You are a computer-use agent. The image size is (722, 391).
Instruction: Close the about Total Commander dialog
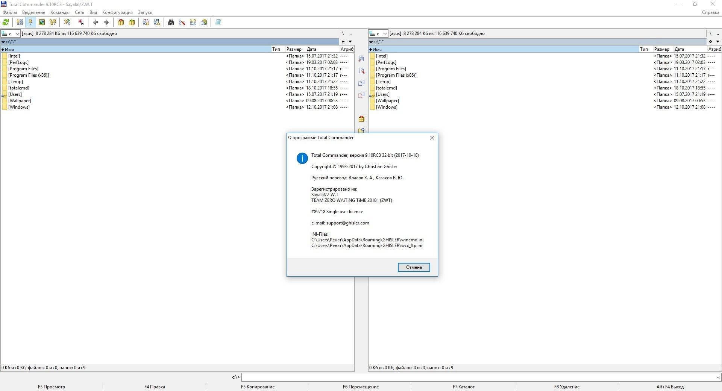(x=432, y=138)
